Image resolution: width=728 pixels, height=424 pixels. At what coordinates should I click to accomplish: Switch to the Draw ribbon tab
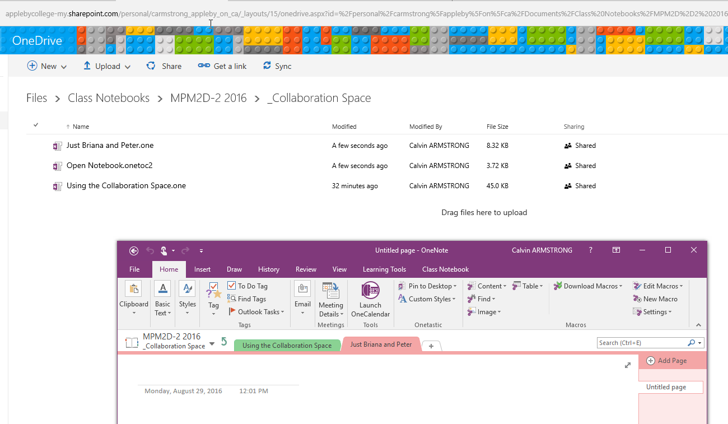coord(234,269)
